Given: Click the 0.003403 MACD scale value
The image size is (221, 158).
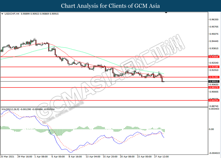Looking at the screenshot, I should point(214,109).
